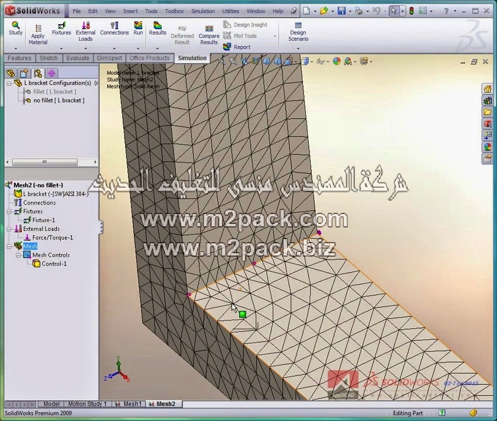The height and width of the screenshot is (421, 497).
Task: Switch to the Features tab
Action: pos(19,58)
